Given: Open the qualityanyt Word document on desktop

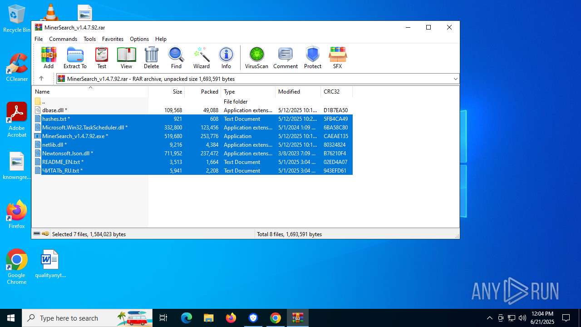Looking at the screenshot, I should tap(50, 263).
